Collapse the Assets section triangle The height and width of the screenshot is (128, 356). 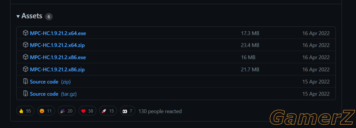18,16
